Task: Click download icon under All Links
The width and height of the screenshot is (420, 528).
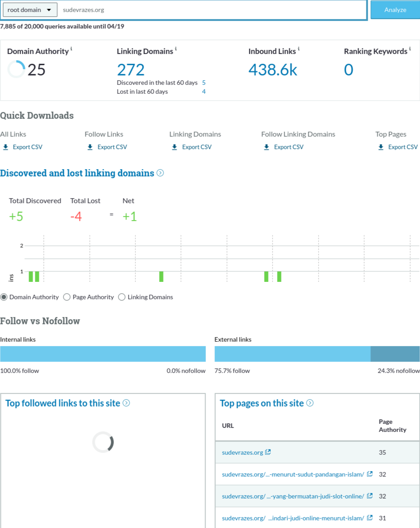Action: click(x=6, y=147)
